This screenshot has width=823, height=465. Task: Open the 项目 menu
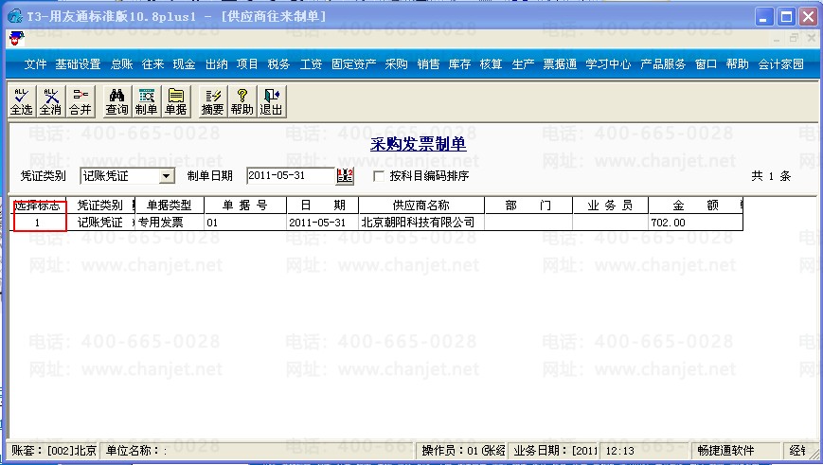tap(247, 64)
